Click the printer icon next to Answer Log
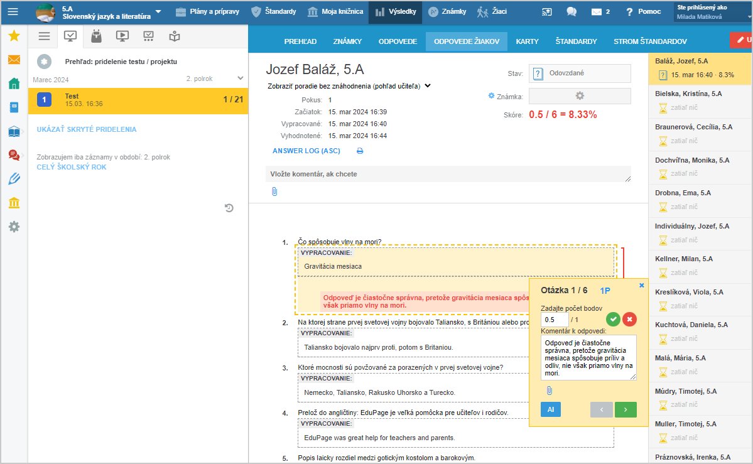The width and height of the screenshot is (753, 464). [360, 151]
